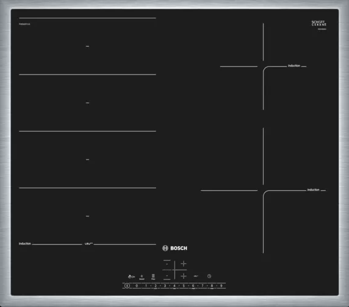The height and width of the screenshot is (307, 349).
Task: Tap the flex zone induction label
Action: (x=24, y=243)
